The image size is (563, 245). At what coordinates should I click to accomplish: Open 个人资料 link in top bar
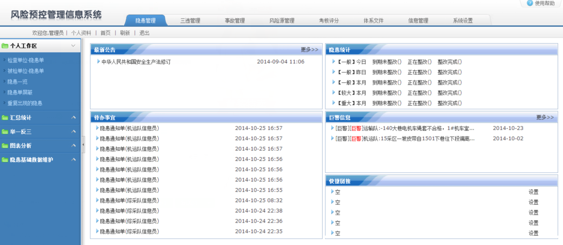pyautogui.click(x=81, y=33)
